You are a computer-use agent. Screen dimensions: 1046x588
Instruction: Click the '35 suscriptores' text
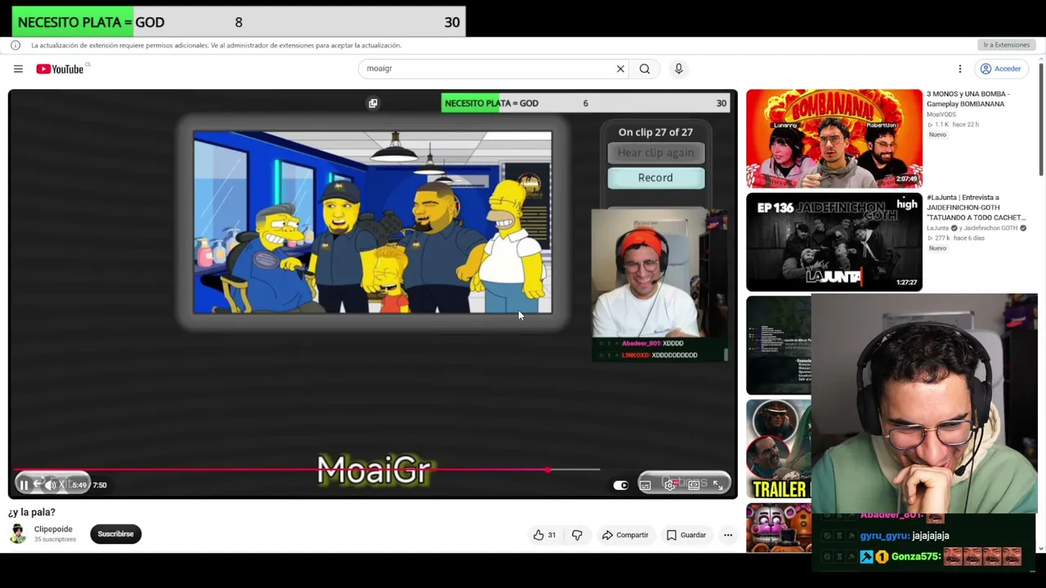tap(55, 539)
